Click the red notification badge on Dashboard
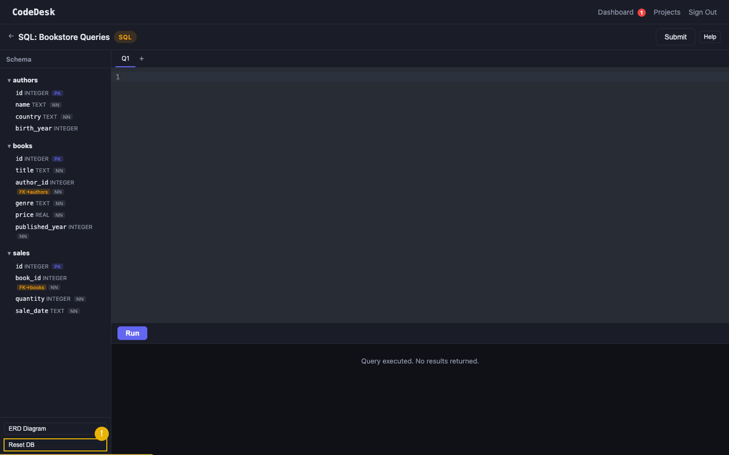729x455 pixels. 641,13
